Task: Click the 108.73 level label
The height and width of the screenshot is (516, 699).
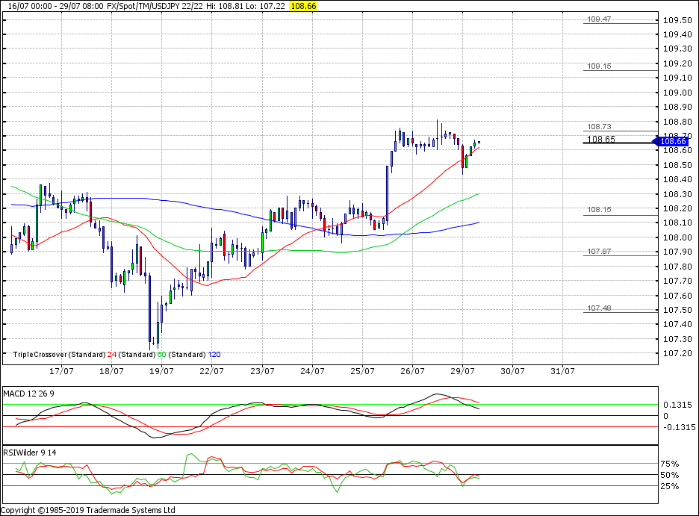Action: (x=599, y=127)
